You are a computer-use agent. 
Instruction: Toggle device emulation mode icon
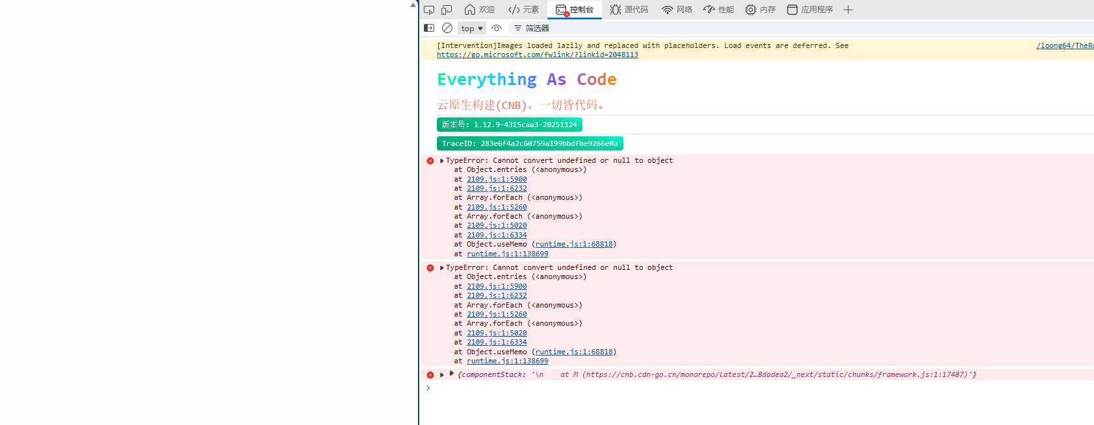(x=447, y=10)
